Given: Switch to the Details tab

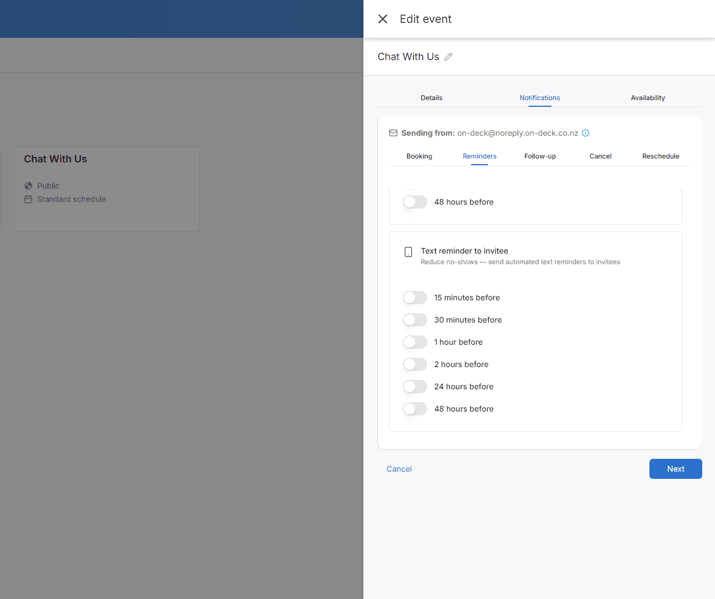Looking at the screenshot, I should 432,97.
